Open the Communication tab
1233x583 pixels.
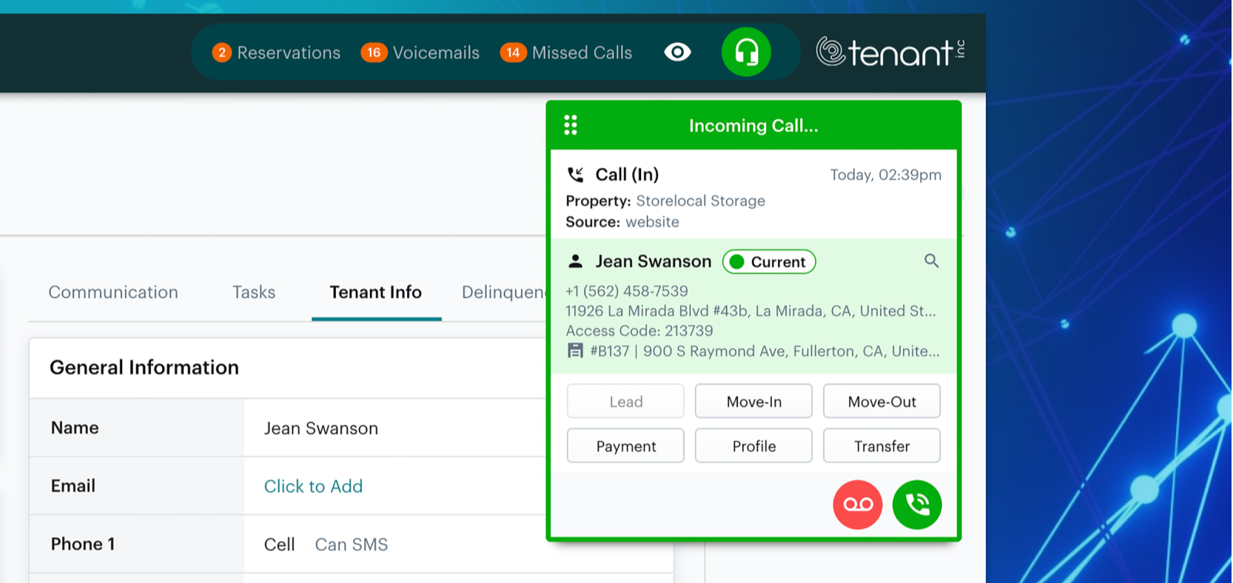(x=113, y=292)
